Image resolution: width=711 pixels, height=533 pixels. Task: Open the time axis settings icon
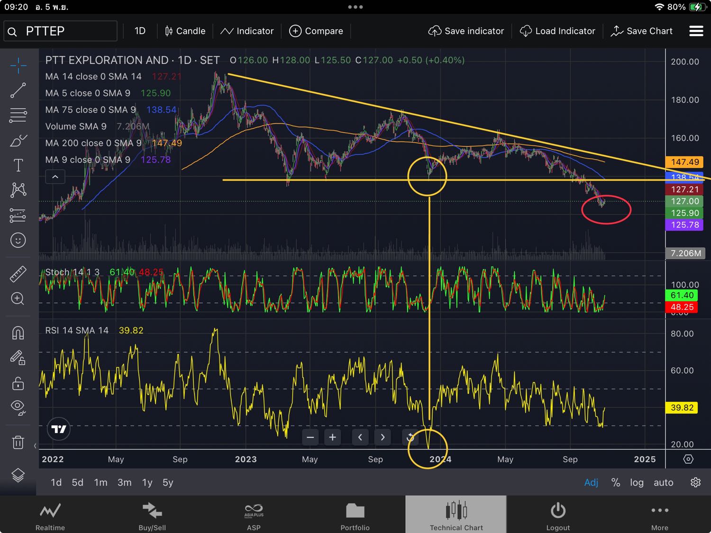click(x=688, y=459)
